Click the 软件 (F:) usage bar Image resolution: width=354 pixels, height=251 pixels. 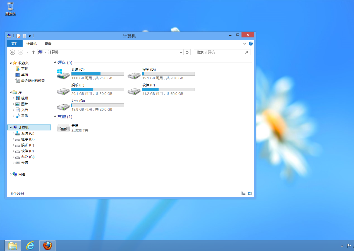tap(168, 89)
